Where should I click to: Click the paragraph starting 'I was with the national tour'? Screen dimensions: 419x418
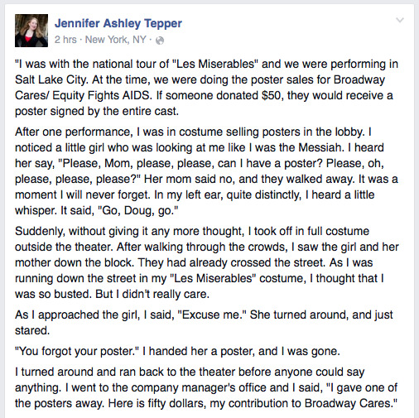[x=206, y=88]
